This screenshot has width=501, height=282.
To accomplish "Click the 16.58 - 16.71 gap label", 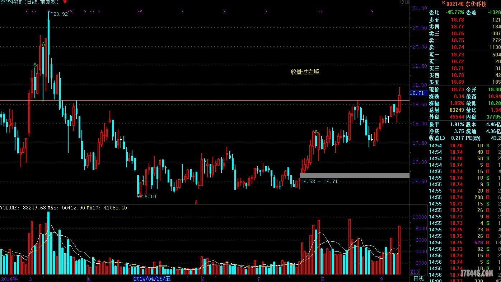I will (319, 181).
